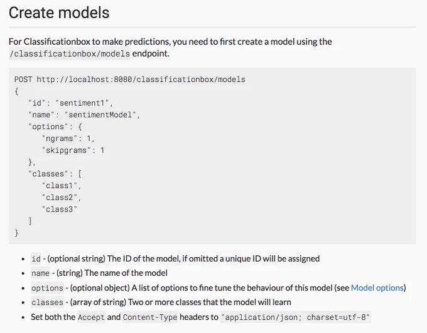Click "class3" in the classes array
The width and height of the screenshot is (427, 333).
pyautogui.click(x=60, y=209)
